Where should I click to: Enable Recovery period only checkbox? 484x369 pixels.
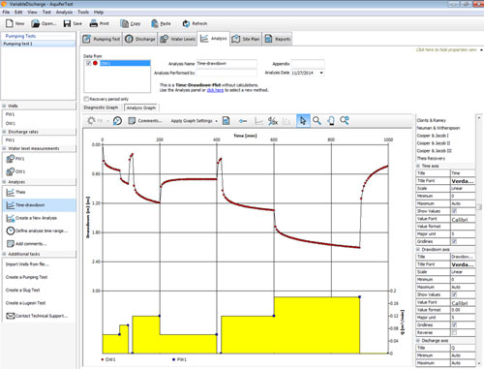click(86, 99)
